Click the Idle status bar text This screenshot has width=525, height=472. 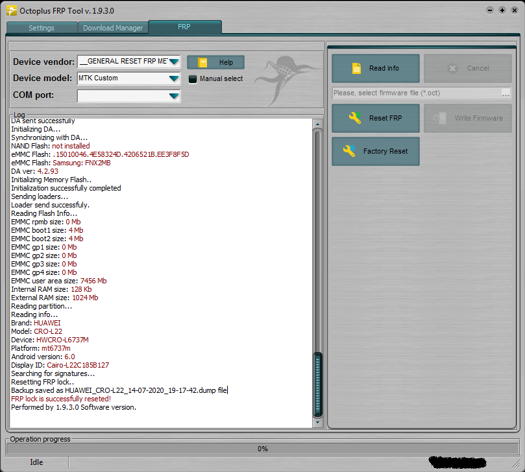36,462
